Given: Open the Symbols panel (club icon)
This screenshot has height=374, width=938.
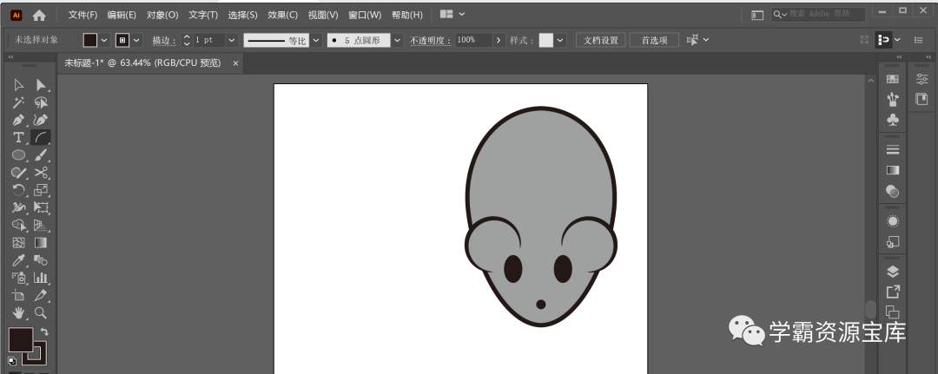Looking at the screenshot, I should point(892,119).
